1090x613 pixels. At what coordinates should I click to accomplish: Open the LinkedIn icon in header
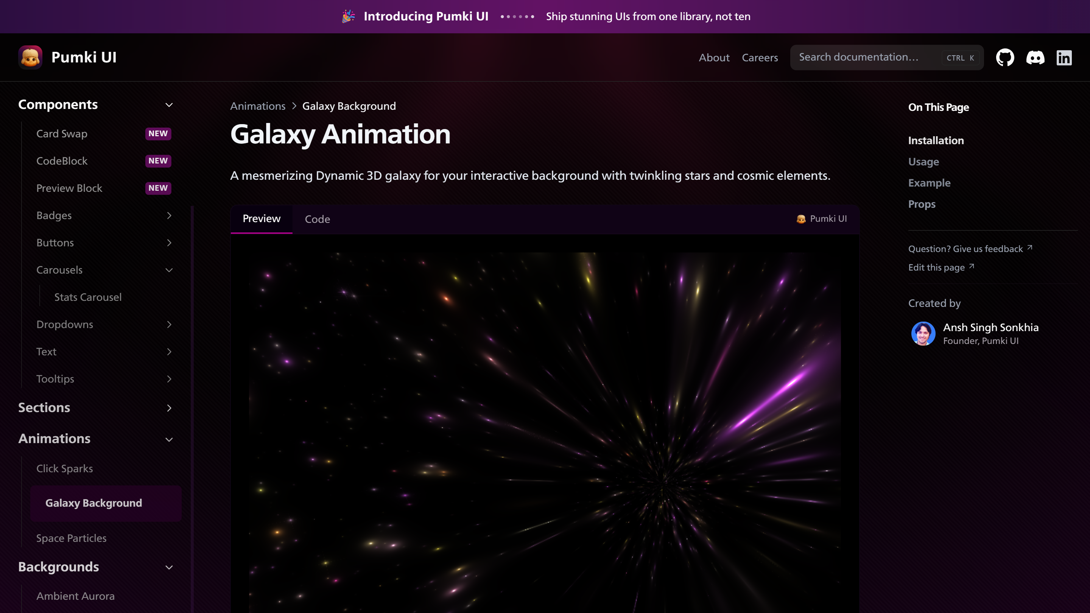tap(1064, 58)
